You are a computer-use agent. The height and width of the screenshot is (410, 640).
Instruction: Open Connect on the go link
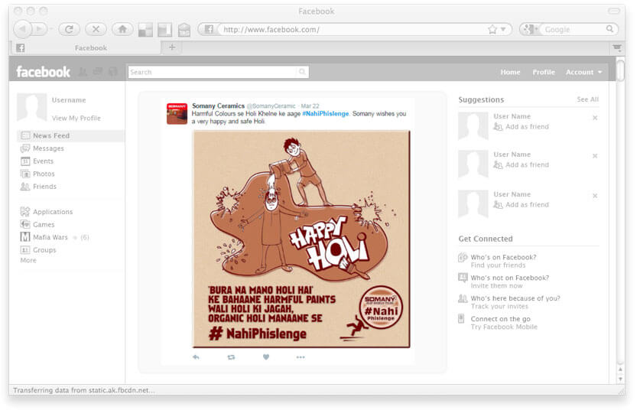click(x=500, y=319)
